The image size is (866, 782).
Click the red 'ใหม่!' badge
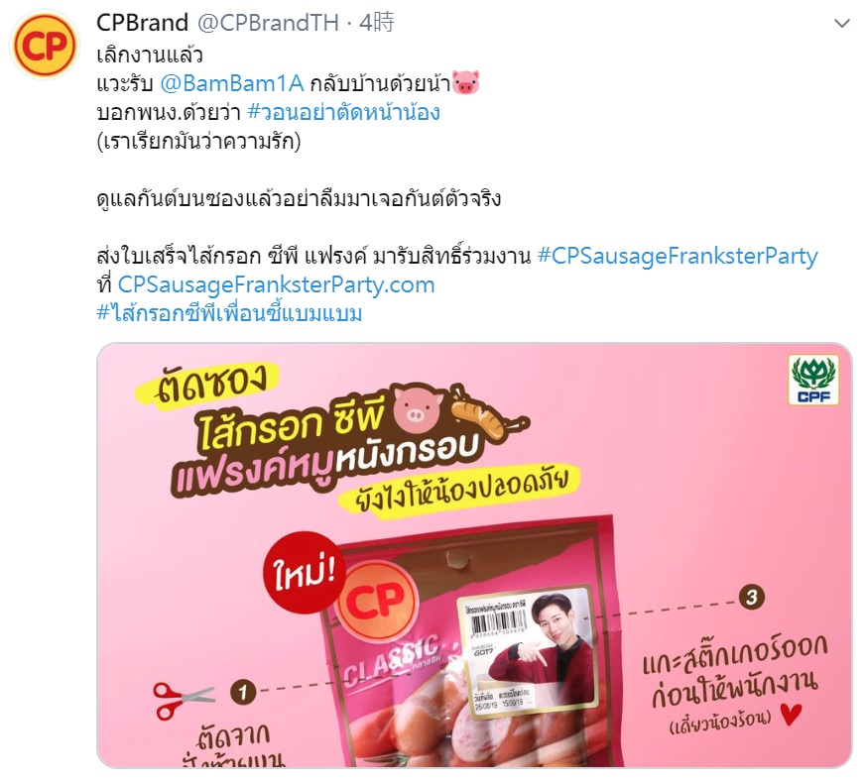click(x=306, y=574)
